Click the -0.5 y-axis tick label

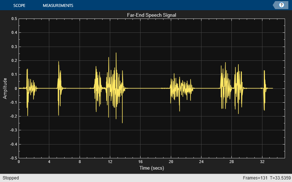click(14, 158)
